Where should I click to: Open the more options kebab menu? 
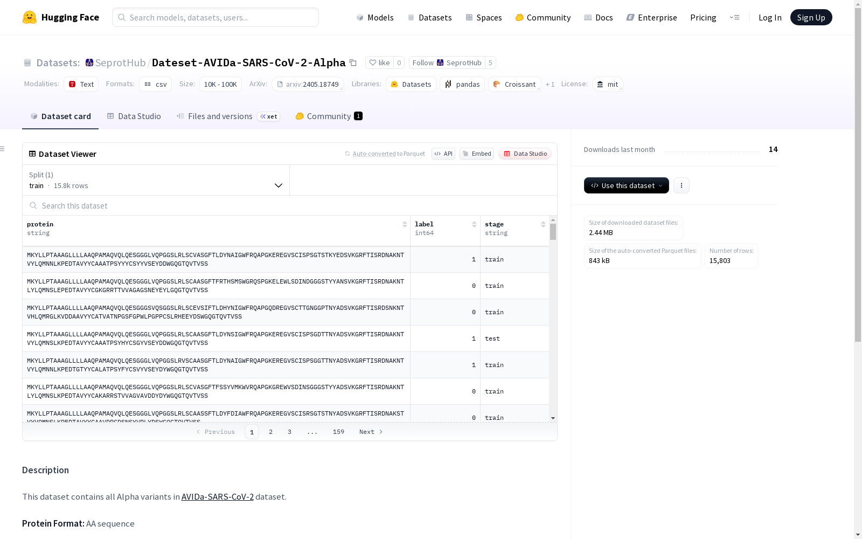pos(682,185)
